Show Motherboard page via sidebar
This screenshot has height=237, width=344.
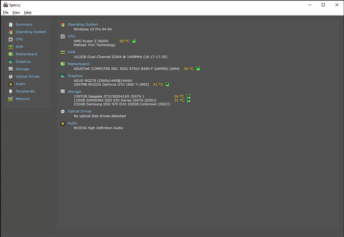(26, 54)
